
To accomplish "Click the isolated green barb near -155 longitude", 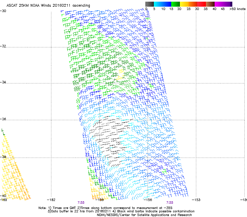I will coord(164,171).
